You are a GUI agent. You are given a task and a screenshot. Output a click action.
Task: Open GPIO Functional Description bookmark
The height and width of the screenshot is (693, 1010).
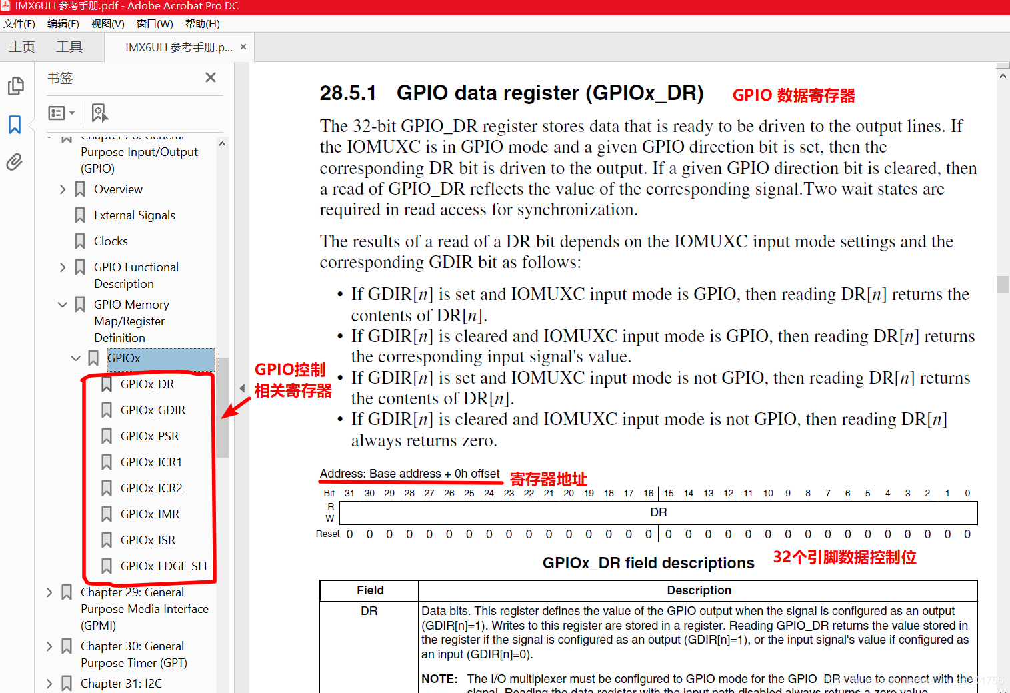click(136, 275)
